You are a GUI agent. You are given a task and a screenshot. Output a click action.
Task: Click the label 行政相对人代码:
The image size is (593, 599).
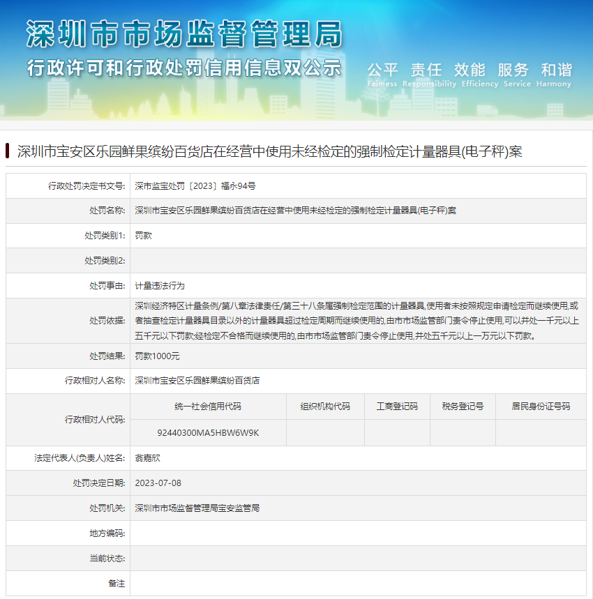pyautogui.click(x=95, y=420)
